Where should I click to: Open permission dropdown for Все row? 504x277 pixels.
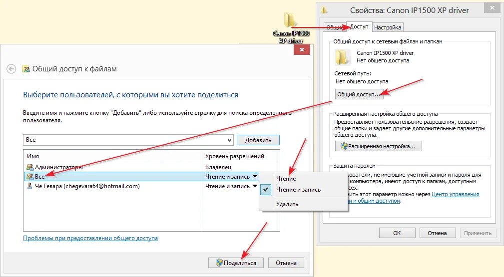pyautogui.click(x=255, y=176)
